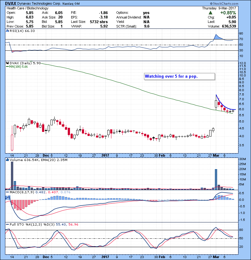Click the VWAP value 5.92

(104, 26)
